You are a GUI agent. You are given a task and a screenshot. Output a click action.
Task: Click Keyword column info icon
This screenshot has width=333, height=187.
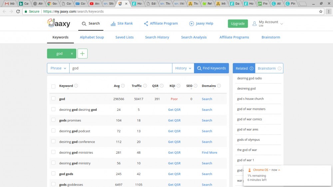[76, 86]
